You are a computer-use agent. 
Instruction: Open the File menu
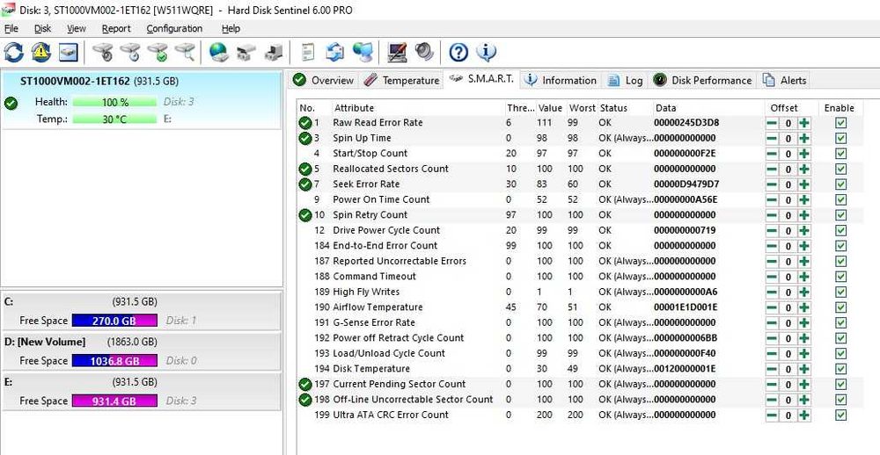[x=11, y=29]
